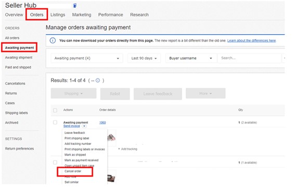Open Return preferences settings
This screenshot has width=295, height=189.
[x=19, y=148]
